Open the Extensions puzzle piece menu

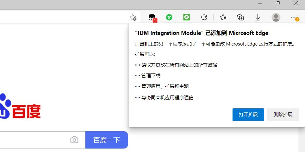pos(204,18)
